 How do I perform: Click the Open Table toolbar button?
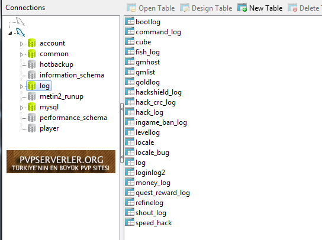click(151, 8)
